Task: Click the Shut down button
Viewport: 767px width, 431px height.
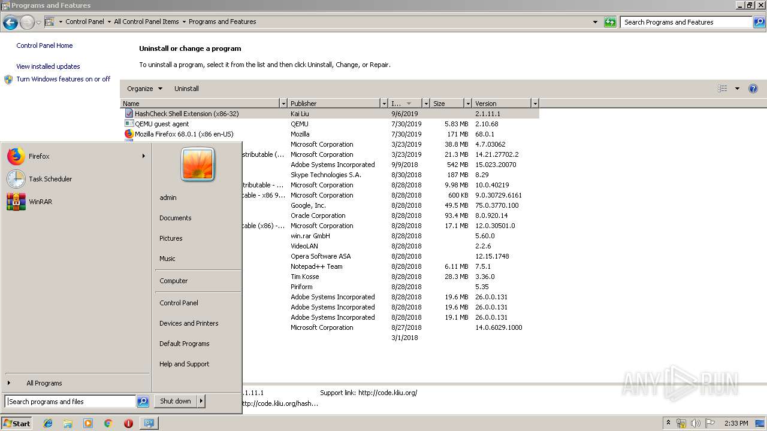Action: (176, 401)
